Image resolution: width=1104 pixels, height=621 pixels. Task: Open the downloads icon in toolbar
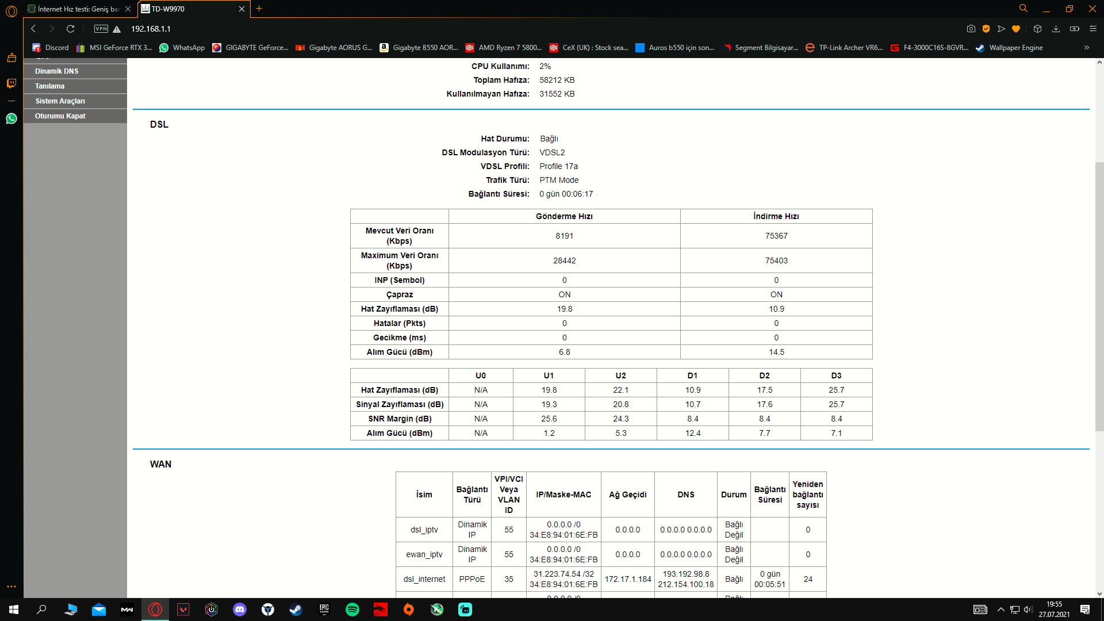pos(1056,29)
